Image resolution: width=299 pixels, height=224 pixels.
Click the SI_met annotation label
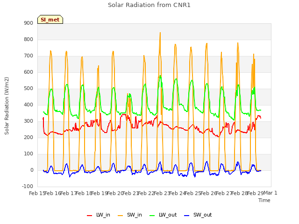coord(50,20)
